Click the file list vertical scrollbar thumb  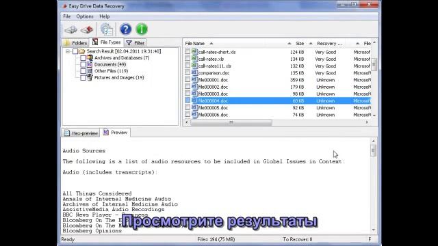tap(374, 64)
